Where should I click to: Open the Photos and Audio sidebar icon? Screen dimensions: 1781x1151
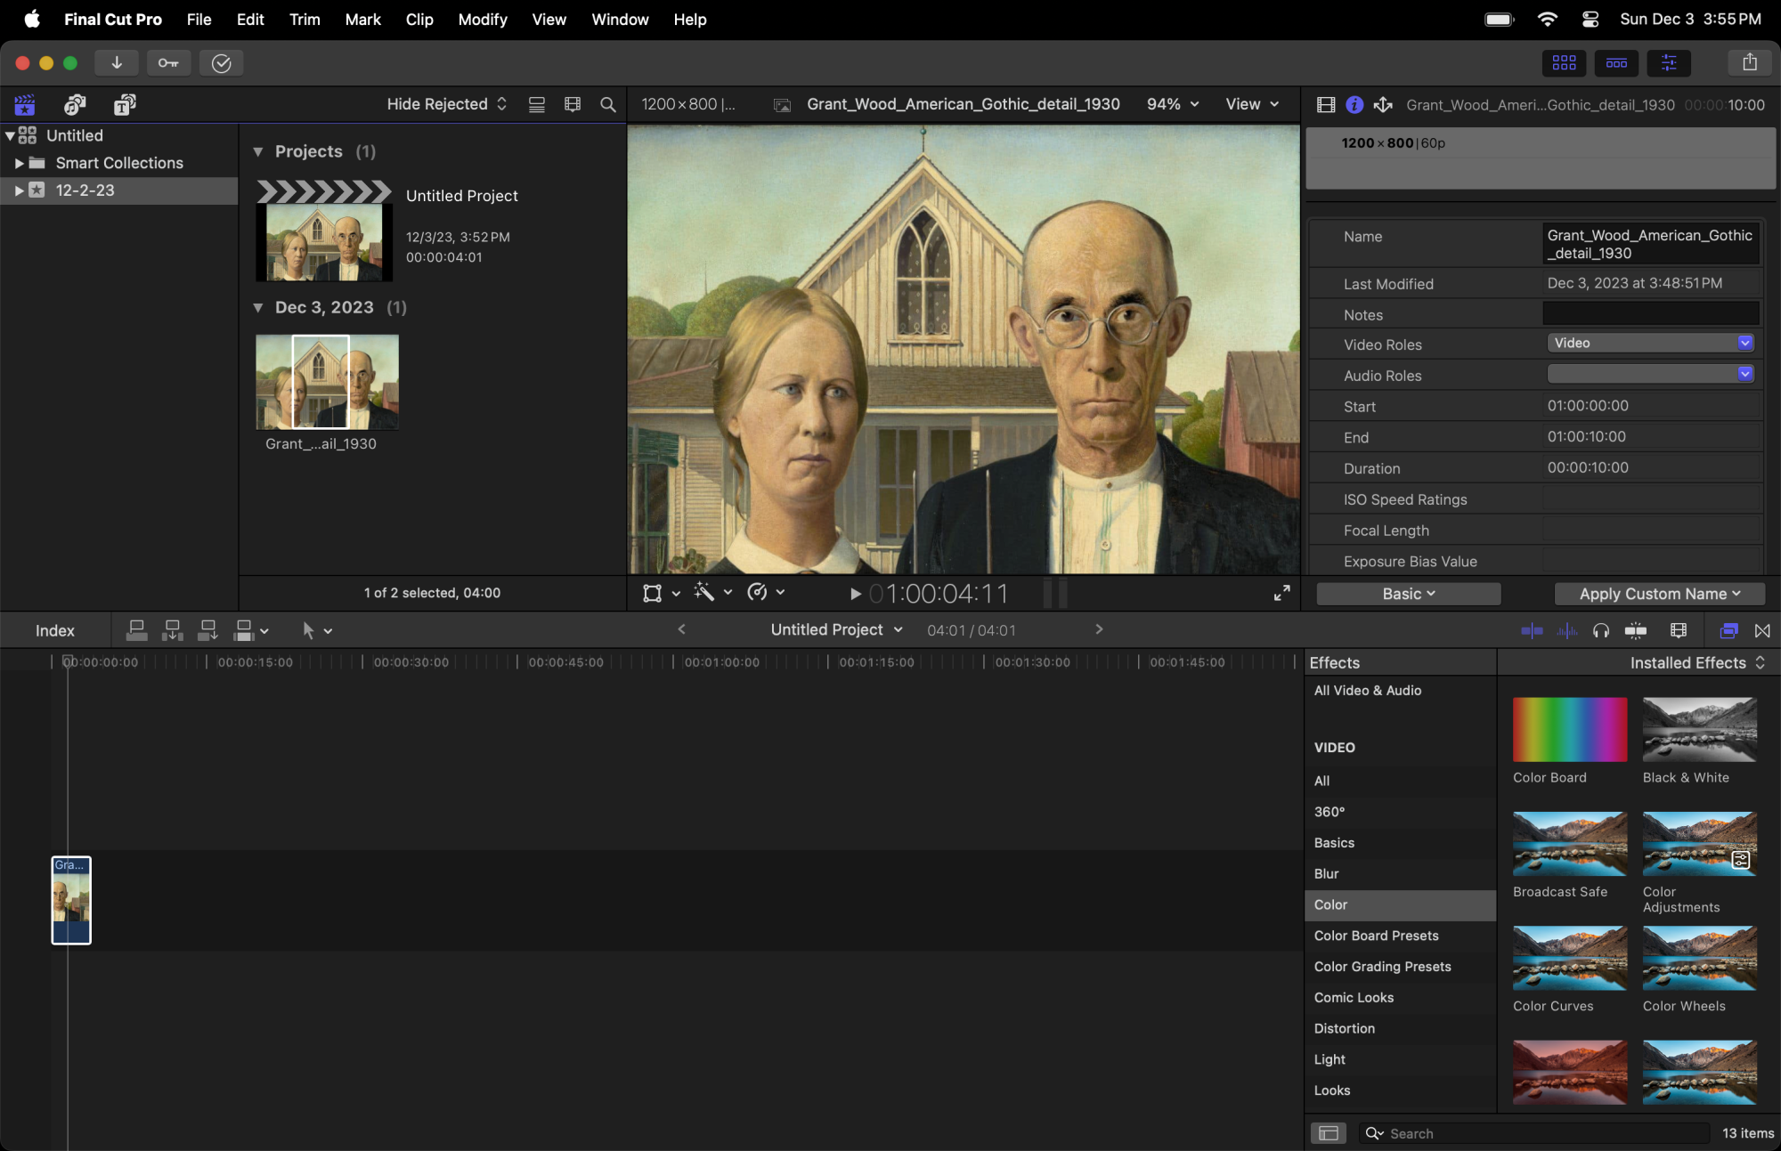click(75, 105)
